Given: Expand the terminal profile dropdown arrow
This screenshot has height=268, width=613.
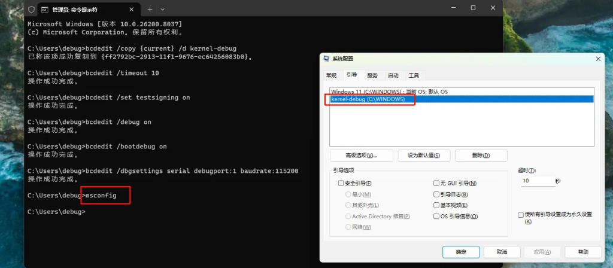Looking at the screenshot, I should [163, 9].
